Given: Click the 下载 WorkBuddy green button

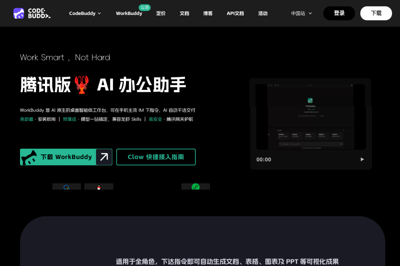Looking at the screenshot, I should pos(66,157).
